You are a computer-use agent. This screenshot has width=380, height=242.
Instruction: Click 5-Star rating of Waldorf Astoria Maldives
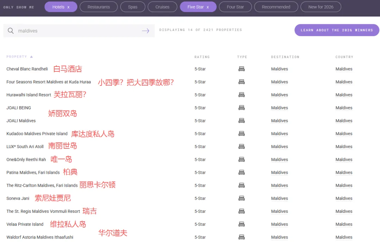[x=200, y=237]
